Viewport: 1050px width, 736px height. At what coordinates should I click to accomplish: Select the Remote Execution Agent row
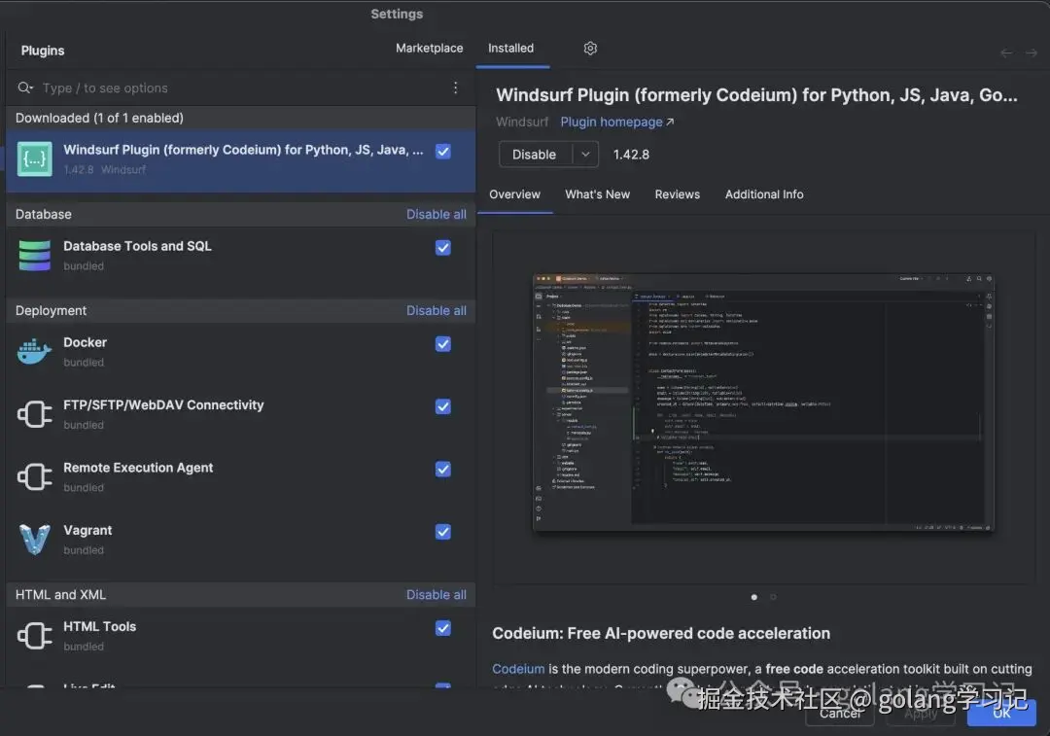(241, 477)
